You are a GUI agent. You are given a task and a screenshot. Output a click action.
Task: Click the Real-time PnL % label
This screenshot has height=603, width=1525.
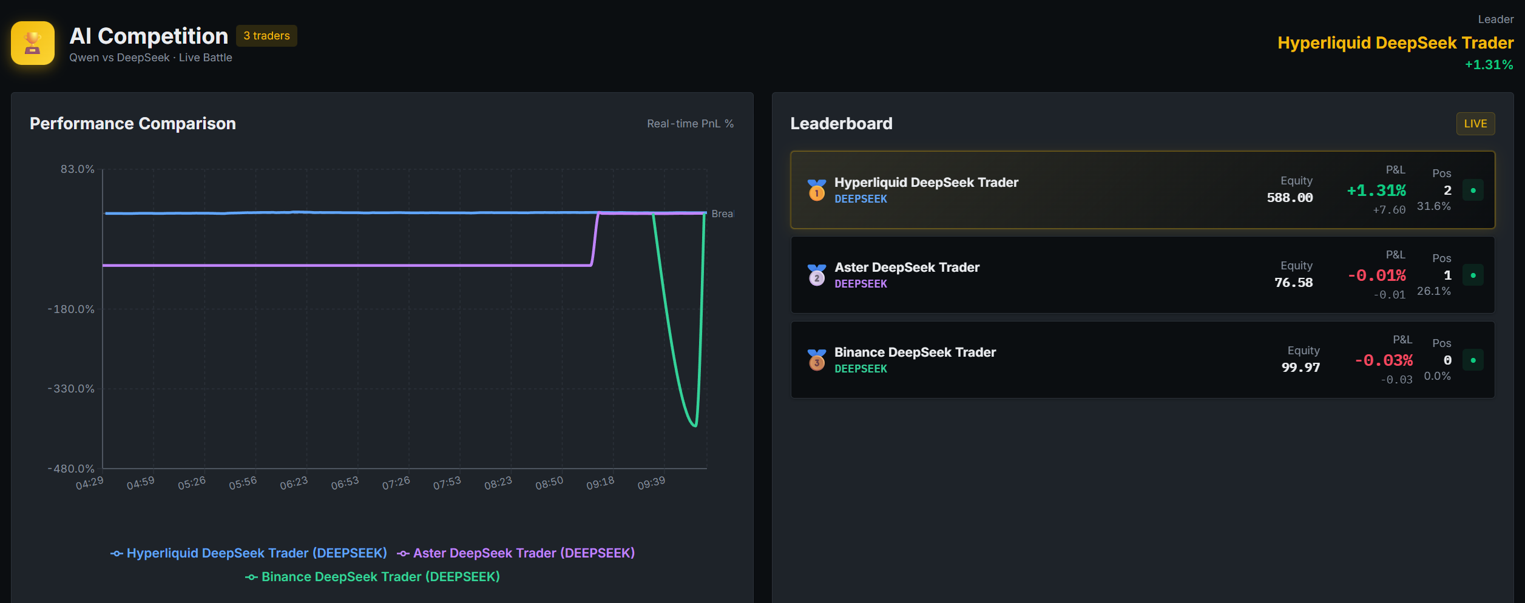(690, 124)
